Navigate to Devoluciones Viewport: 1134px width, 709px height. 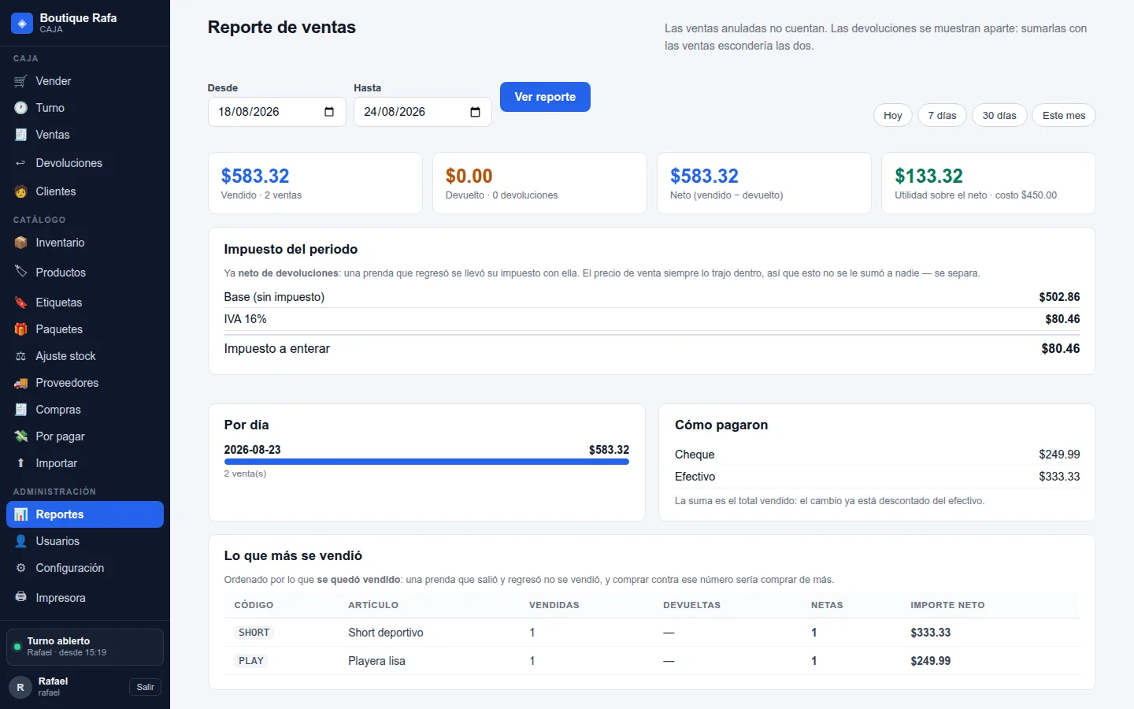click(x=85, y=163)
